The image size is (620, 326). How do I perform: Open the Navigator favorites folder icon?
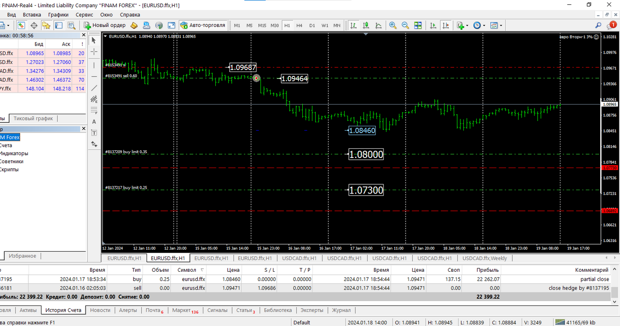click(x=47, y=25)
